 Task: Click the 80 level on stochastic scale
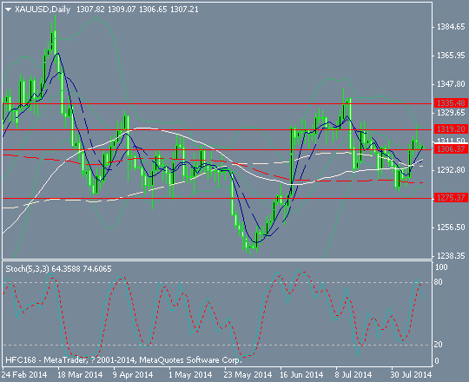439,282
